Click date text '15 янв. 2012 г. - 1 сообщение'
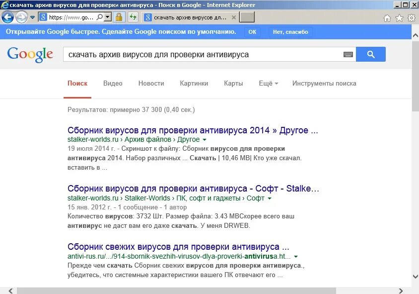 [113, 207]
